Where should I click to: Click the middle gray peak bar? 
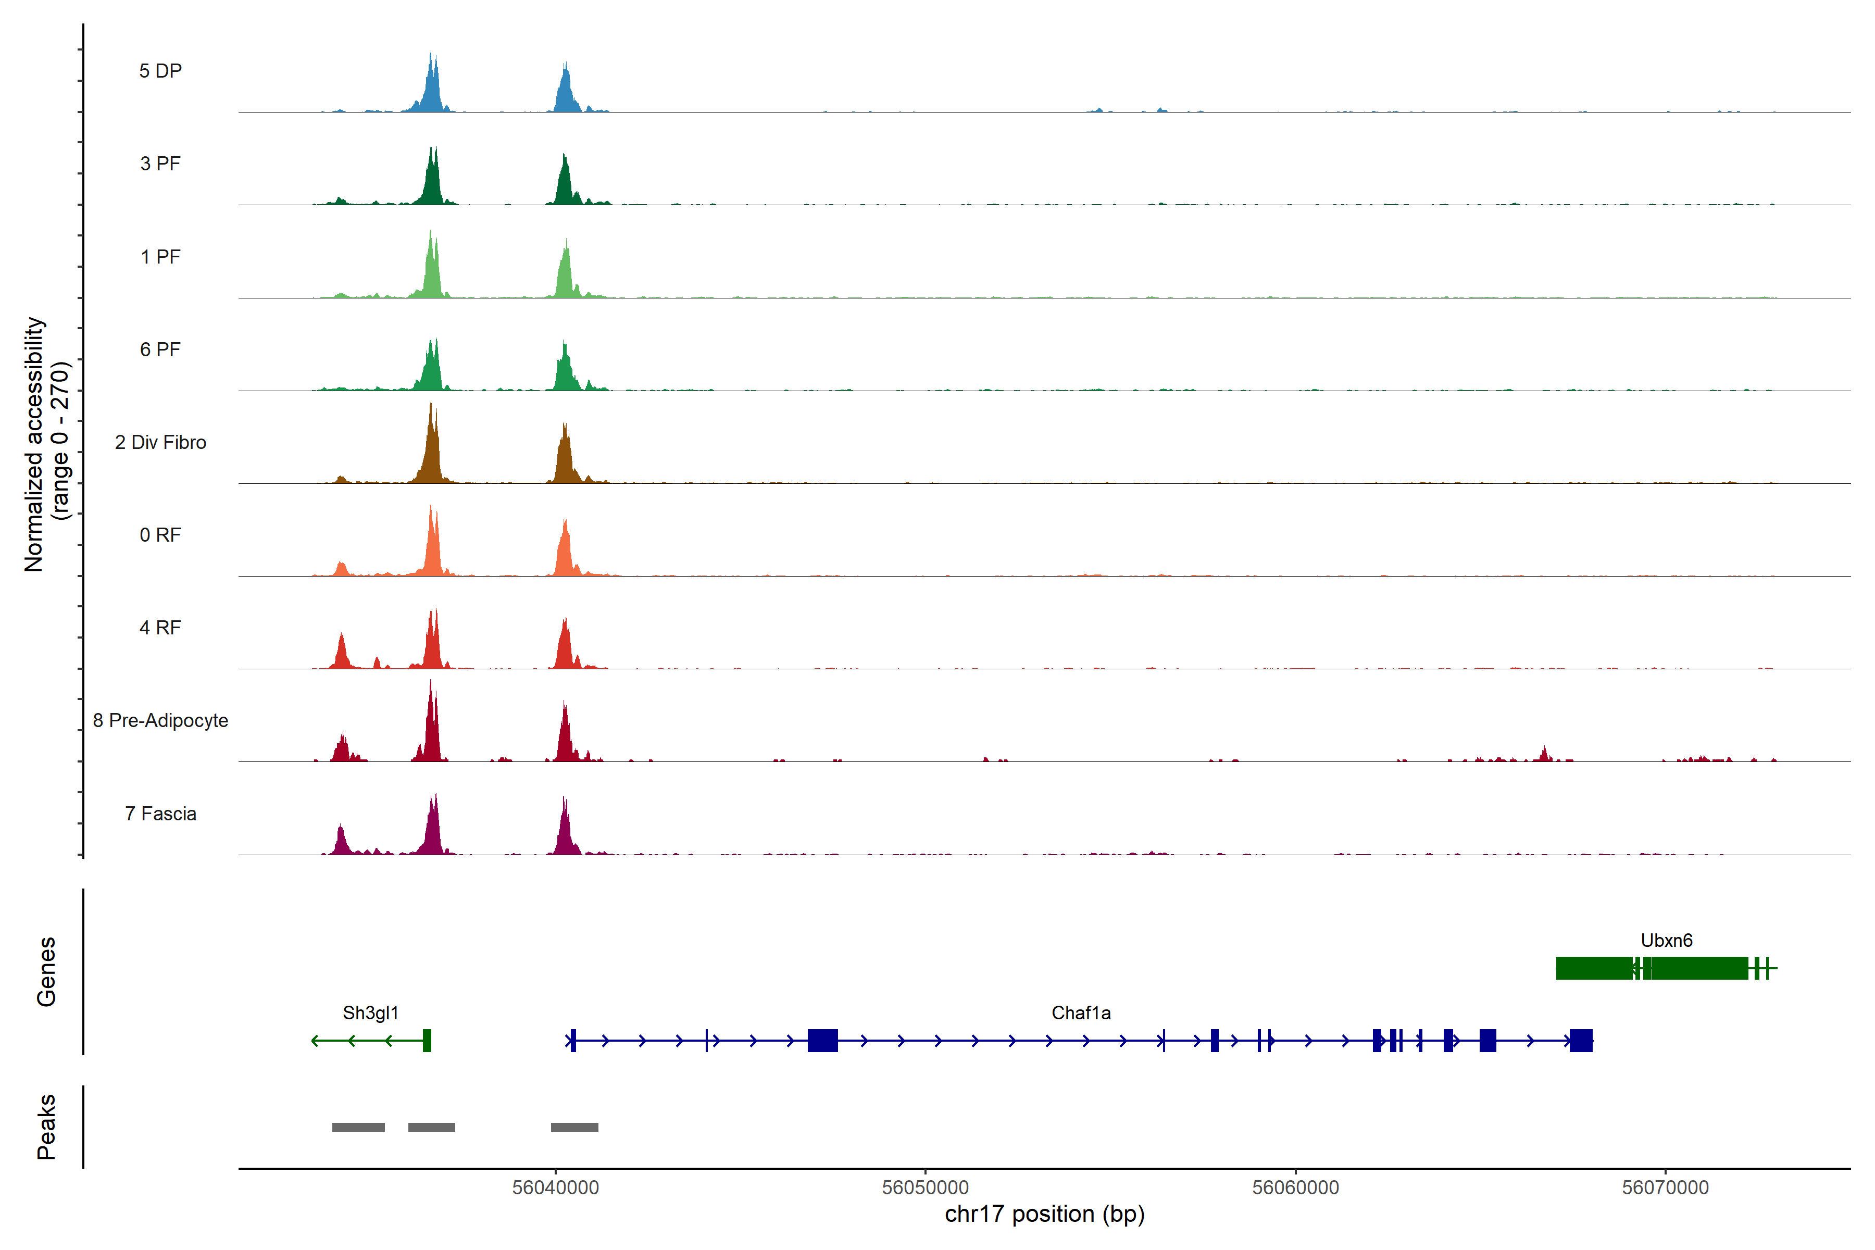pyautogui.click(x=431, y=1127)
